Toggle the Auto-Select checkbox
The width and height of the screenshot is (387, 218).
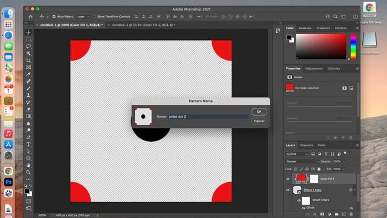pyautogui.click(x=54, y=16)
